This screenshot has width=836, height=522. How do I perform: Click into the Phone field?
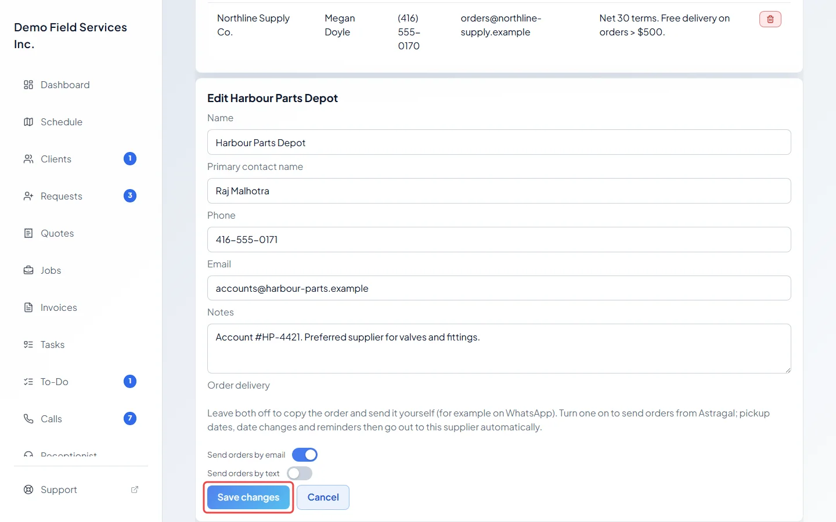click(499, 240)
